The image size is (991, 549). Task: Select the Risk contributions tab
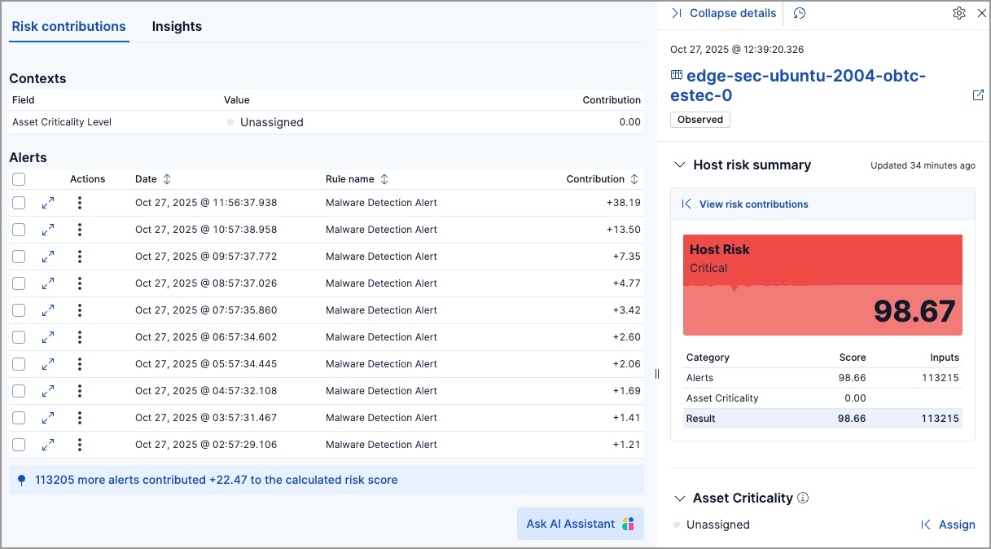point(68,26)
